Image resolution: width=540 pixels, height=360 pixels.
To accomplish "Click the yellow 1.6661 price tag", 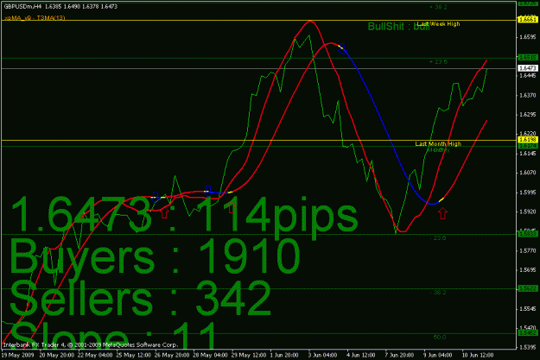I will (528, 20).
